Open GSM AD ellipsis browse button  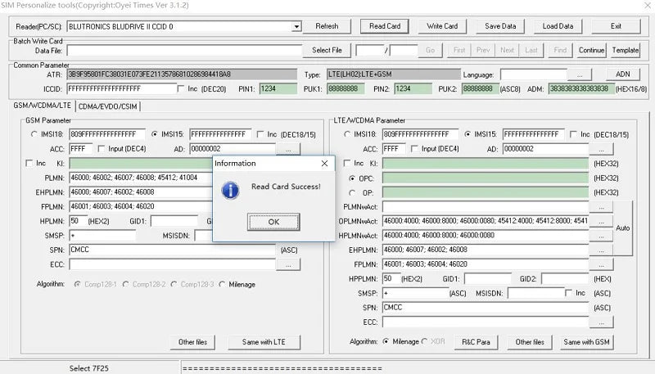[x=288, y=150]
